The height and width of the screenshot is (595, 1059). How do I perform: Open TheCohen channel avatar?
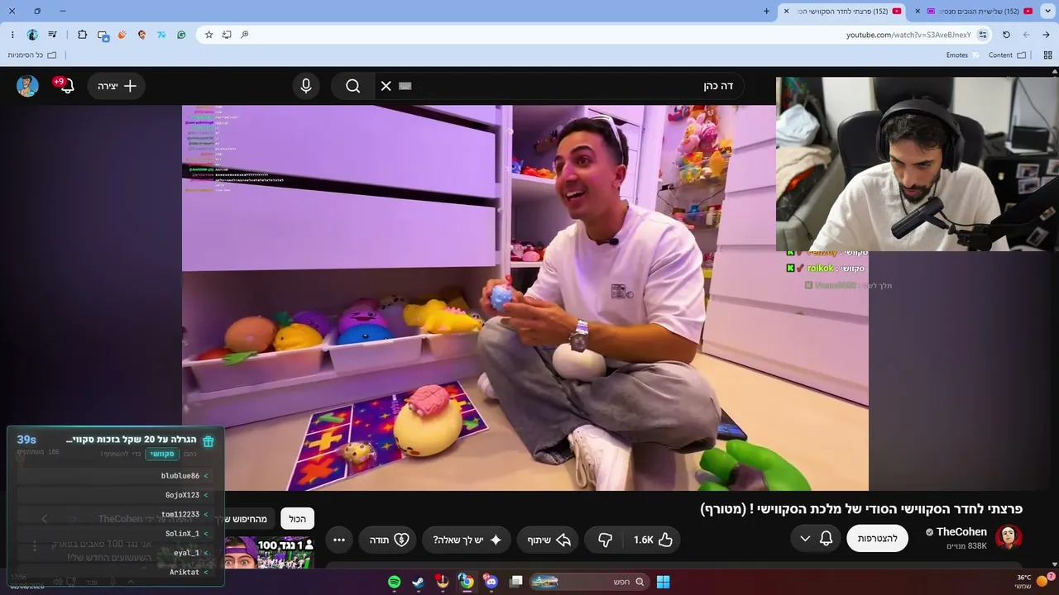click(x=1009, y=537)
